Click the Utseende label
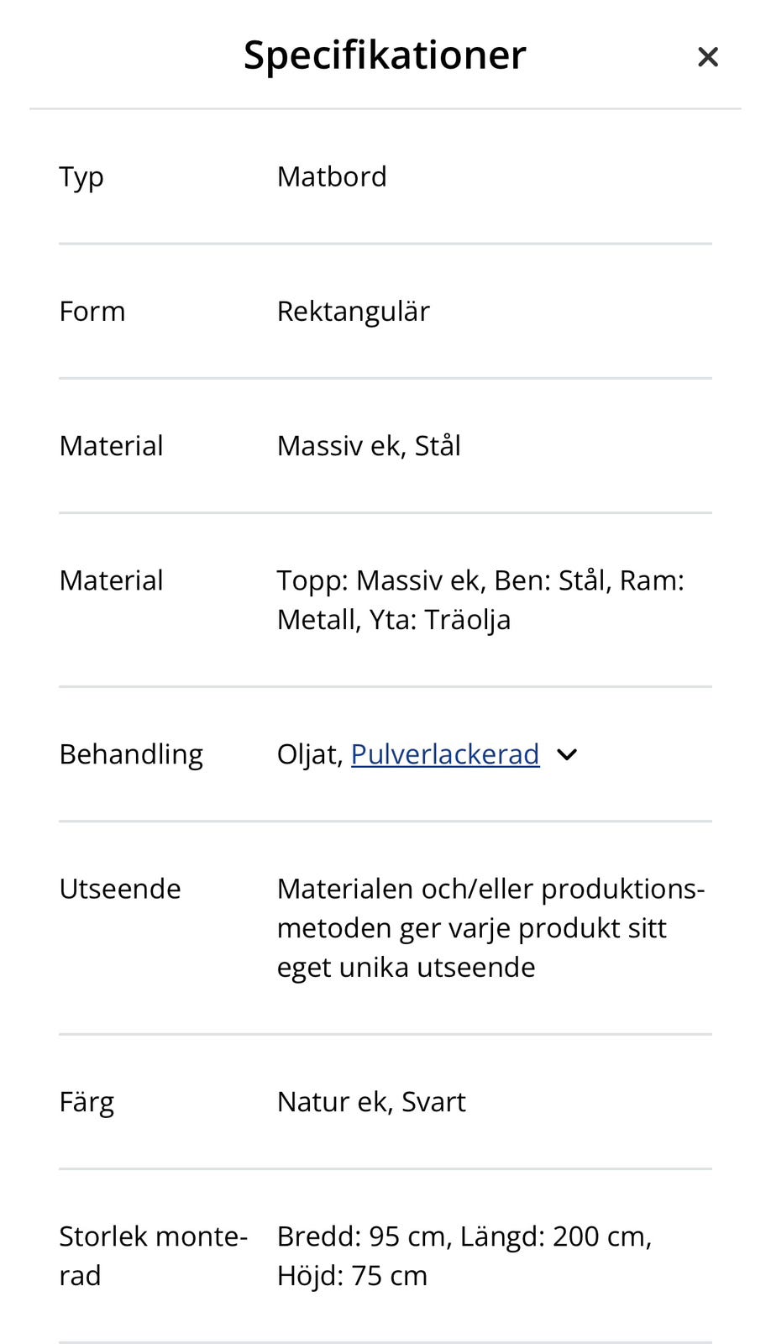 pos(120,889)
